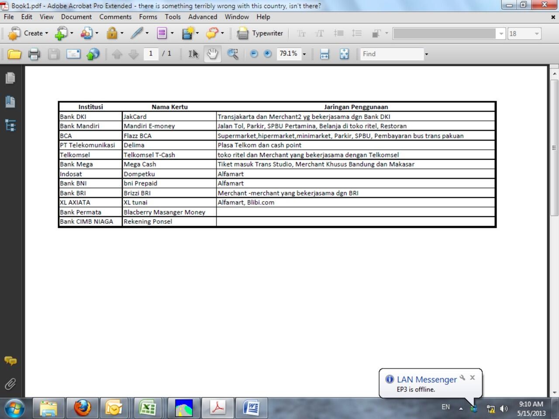Open the Comment speech bubble tool
Image resolution: width=559 pixels, height=419 pixels.
click(x=212, y=33)
